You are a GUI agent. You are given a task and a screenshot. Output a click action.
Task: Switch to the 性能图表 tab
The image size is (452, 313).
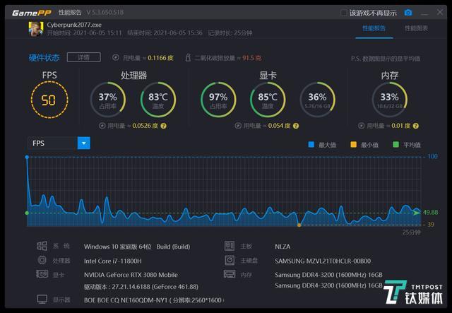coord(416,28)
